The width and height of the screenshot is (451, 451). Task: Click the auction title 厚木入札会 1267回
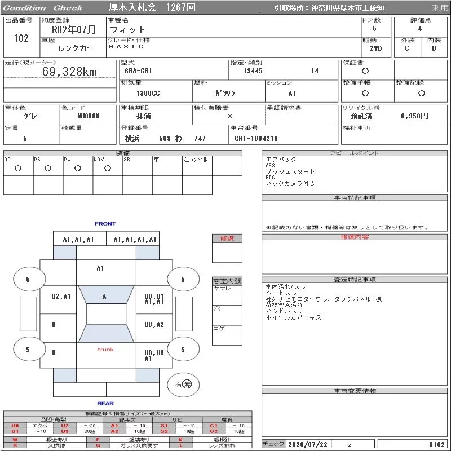[x=152, y=7]
